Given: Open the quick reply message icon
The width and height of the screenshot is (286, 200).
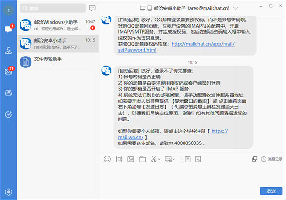Looking at the screenshot, I should [x=168, y=159].
